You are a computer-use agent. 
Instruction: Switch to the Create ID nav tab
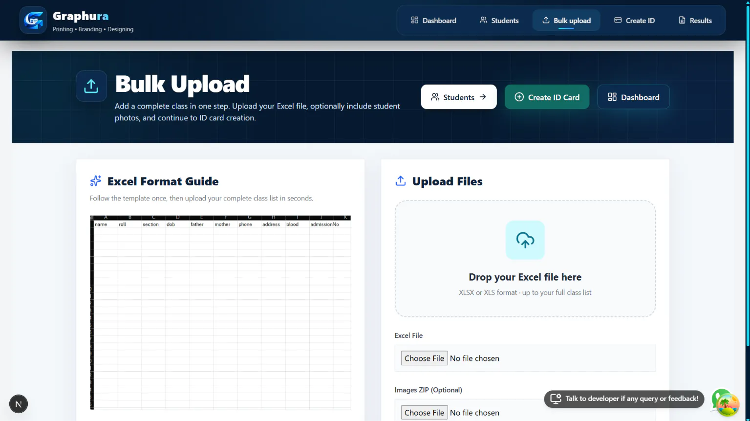coord(634,21)
